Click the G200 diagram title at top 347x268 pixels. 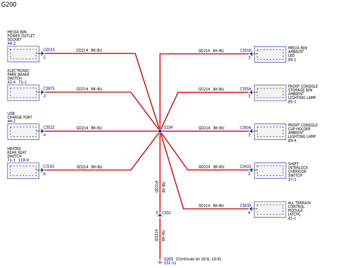tap(9, 4)
